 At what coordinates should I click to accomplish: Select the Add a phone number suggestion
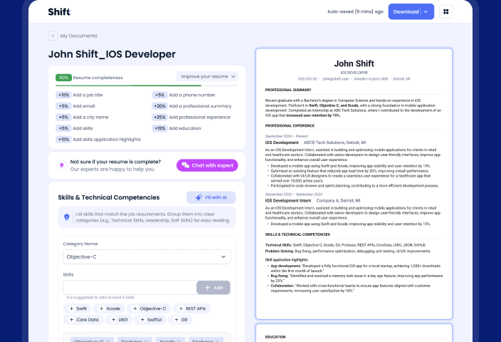184,95
